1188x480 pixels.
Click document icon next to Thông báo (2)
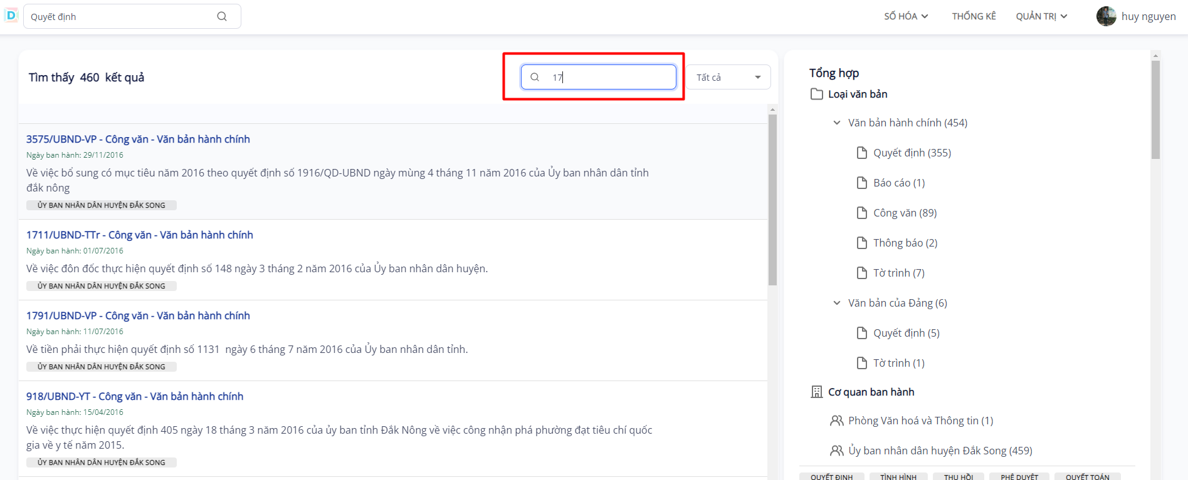click(x=862, y=243)
